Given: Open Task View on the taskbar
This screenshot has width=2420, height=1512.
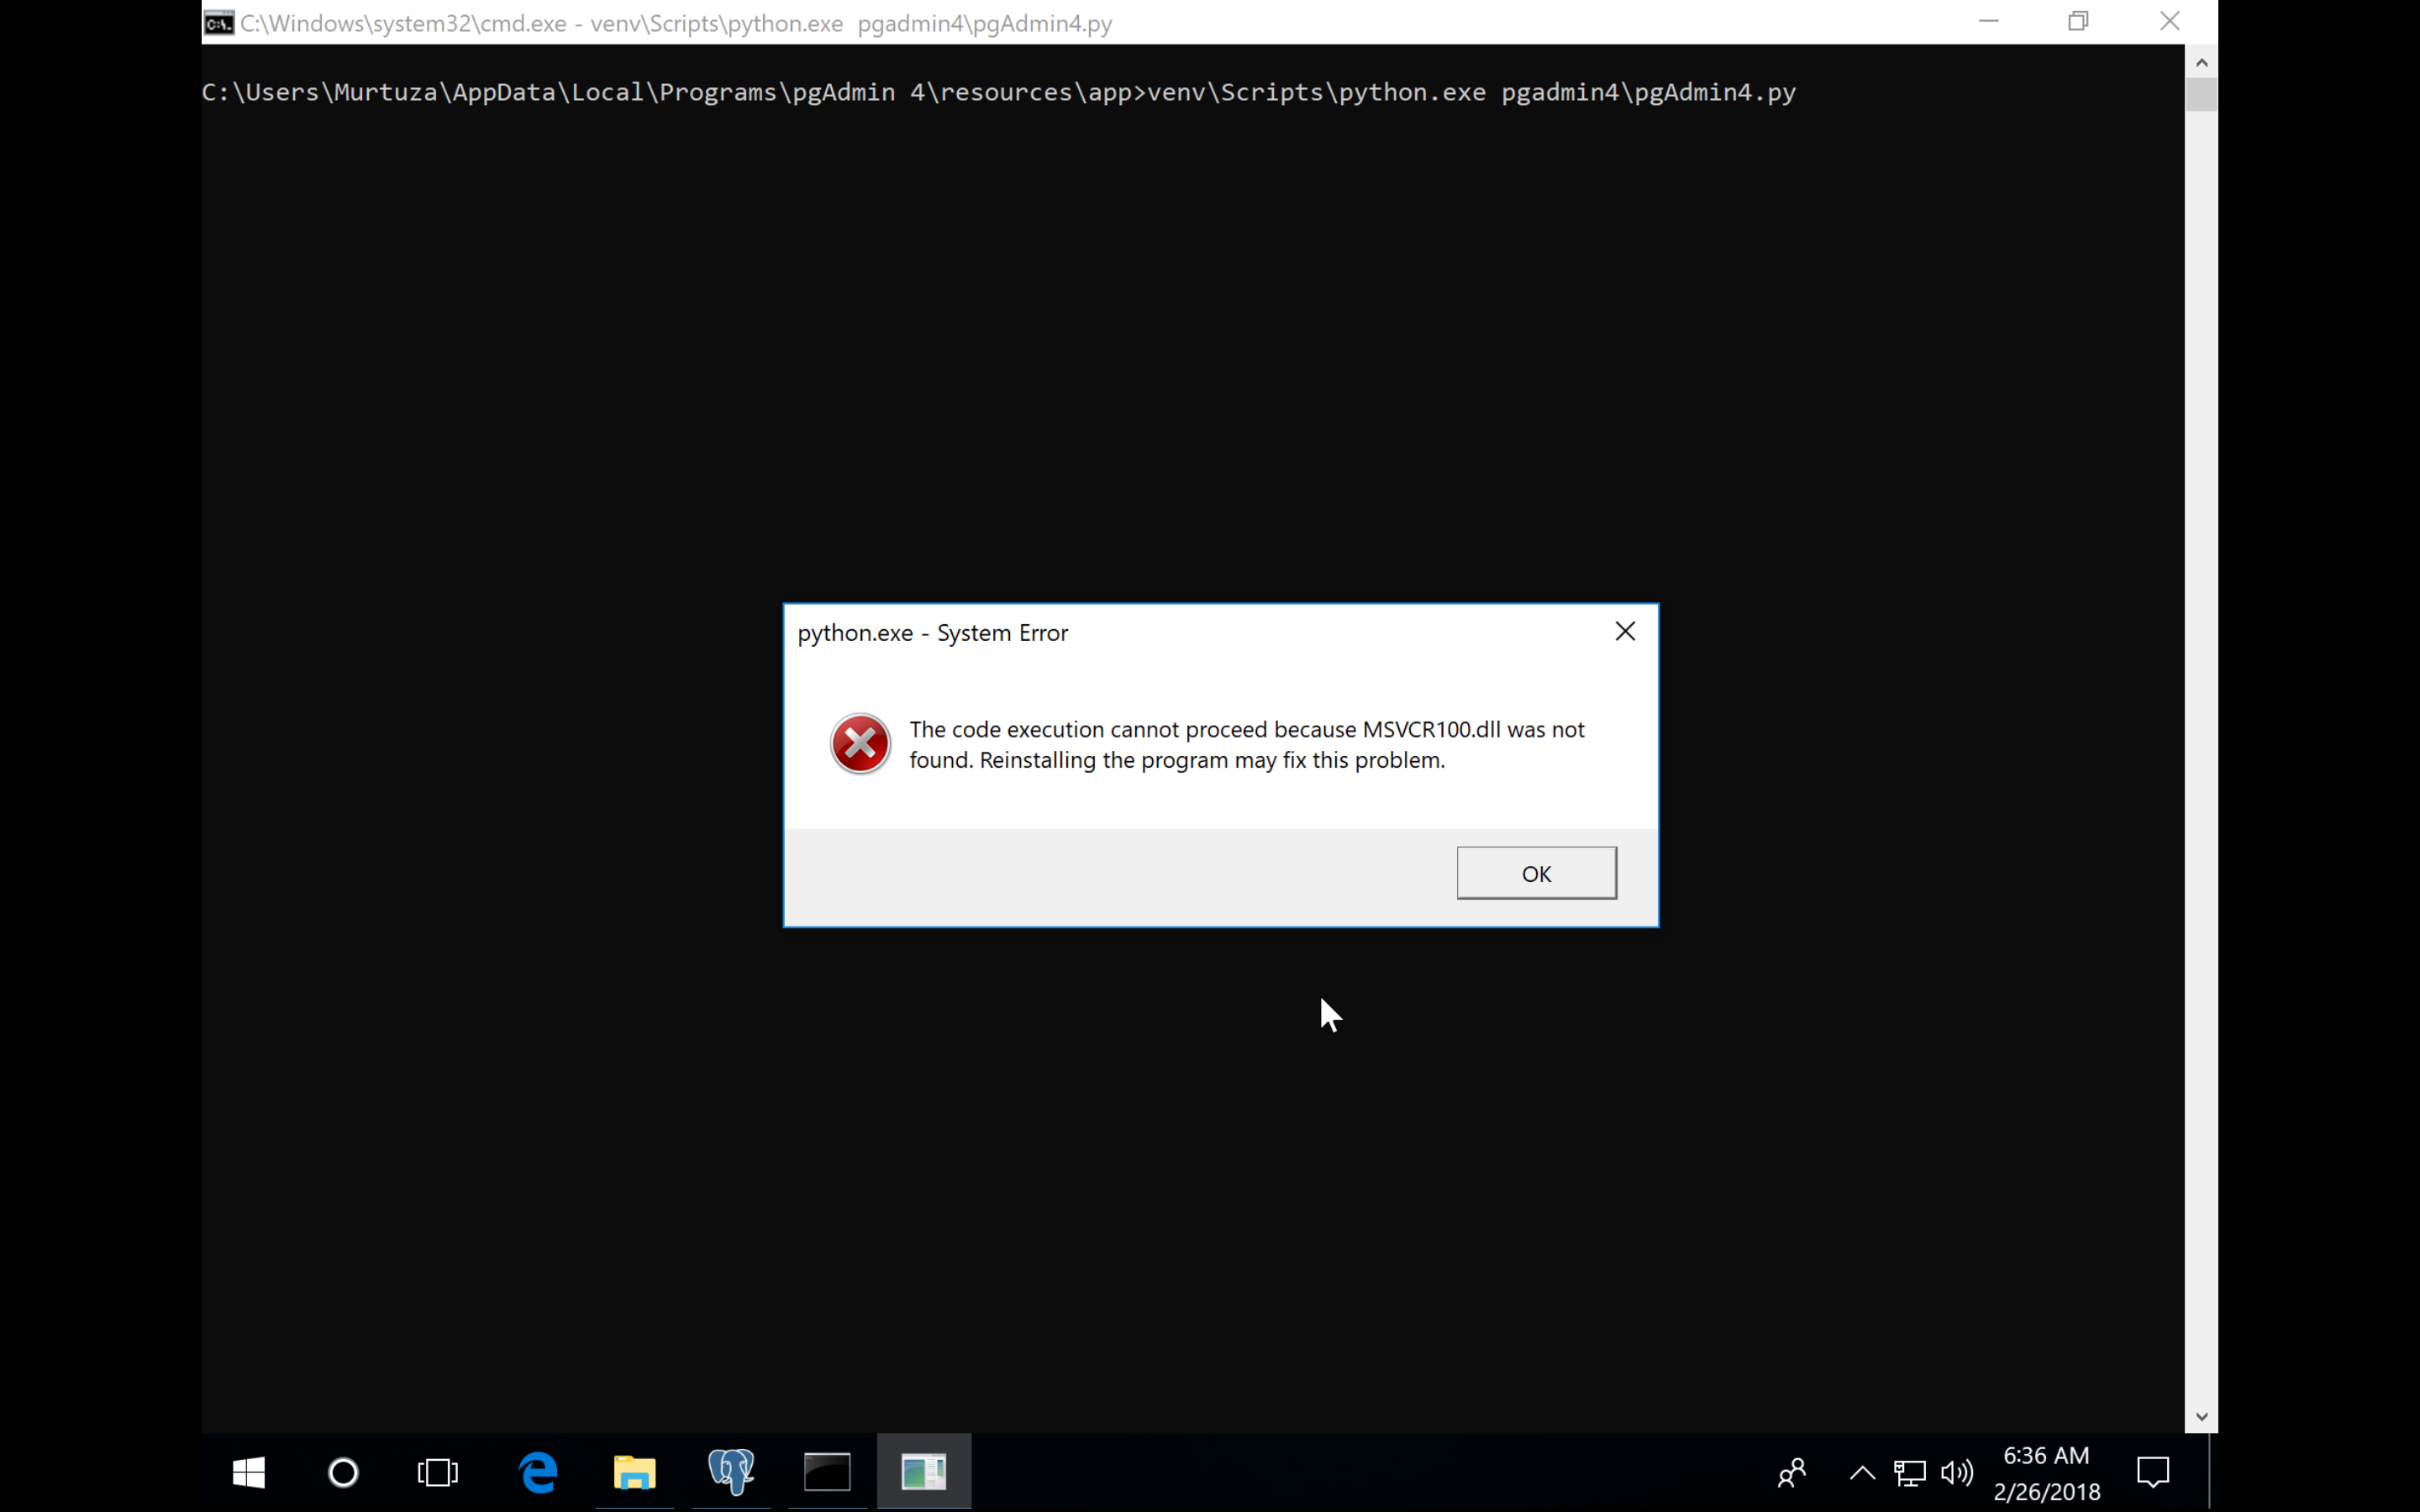Looking at the screenshot, I should pyautogui.click(x=437, y=1472).
